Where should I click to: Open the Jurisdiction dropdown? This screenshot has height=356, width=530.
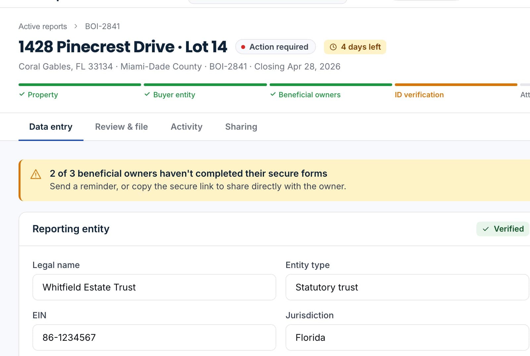(x=407, y=337)
